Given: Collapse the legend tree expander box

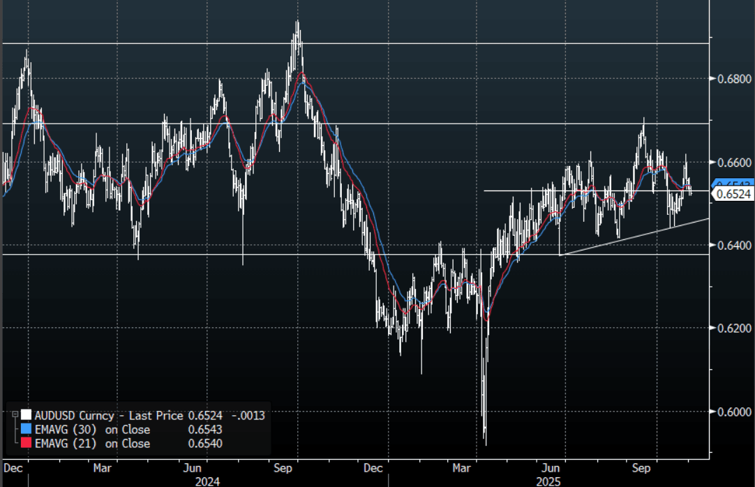Looking at the screenshot, I should [x=15, y=415].
